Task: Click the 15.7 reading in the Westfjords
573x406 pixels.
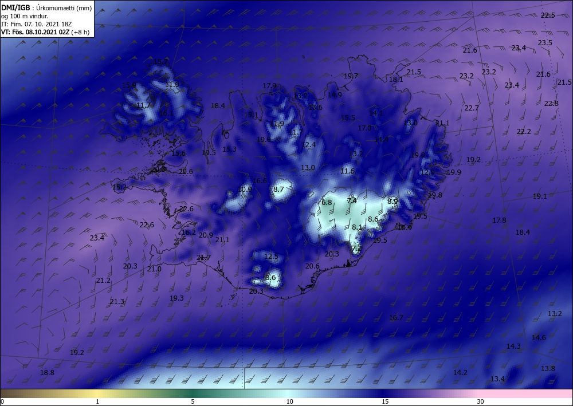Action: tap(160, 62)
